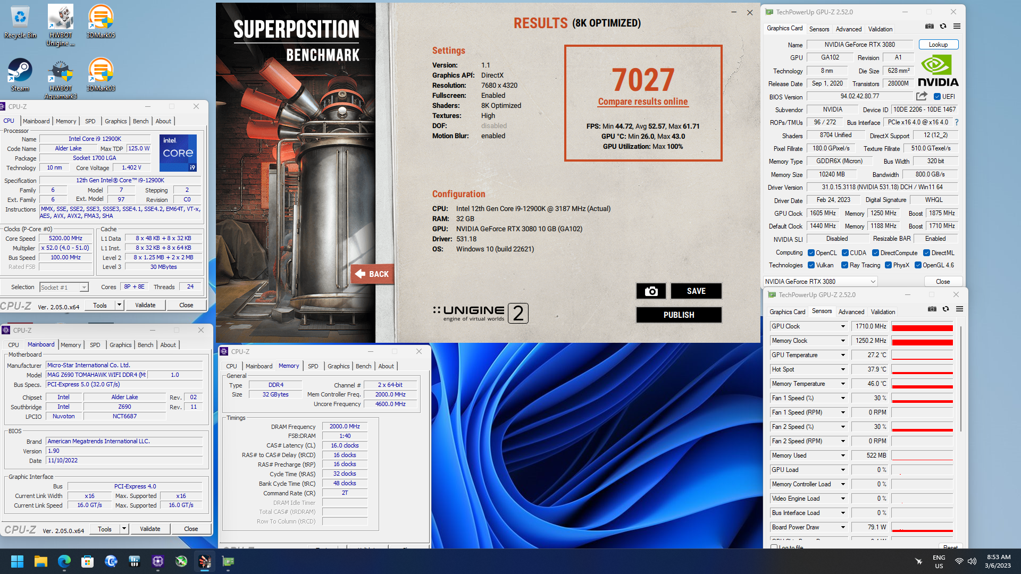Click the BIOS share/export icon in GPU-Z

922,96
